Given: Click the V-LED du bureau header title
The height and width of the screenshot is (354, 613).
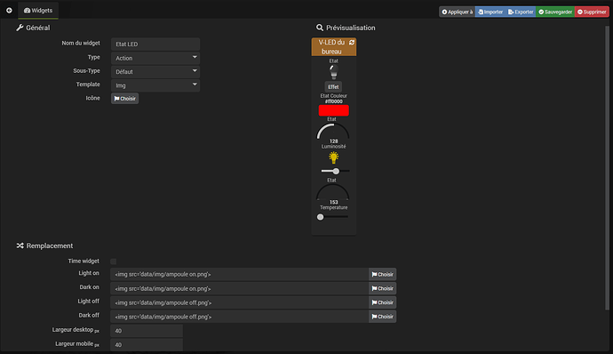Looking at the screenshot, I should tap(331, 47).
